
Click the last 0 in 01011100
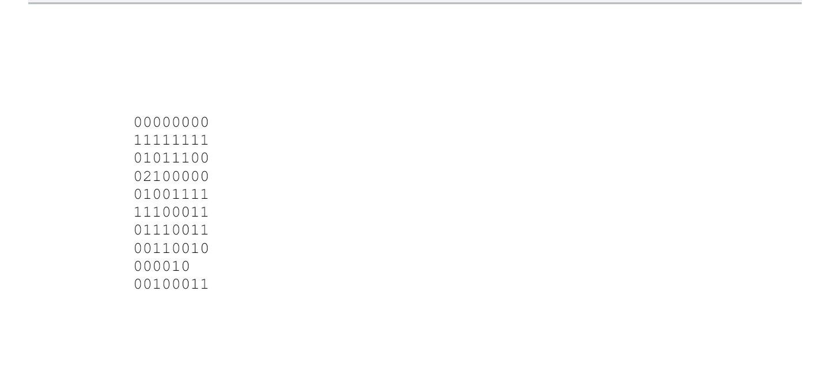(204, 158)
